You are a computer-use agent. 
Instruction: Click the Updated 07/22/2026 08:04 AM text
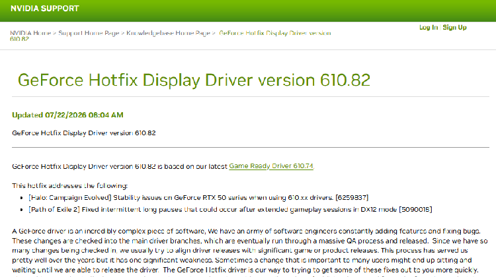(x=67, y=115)
